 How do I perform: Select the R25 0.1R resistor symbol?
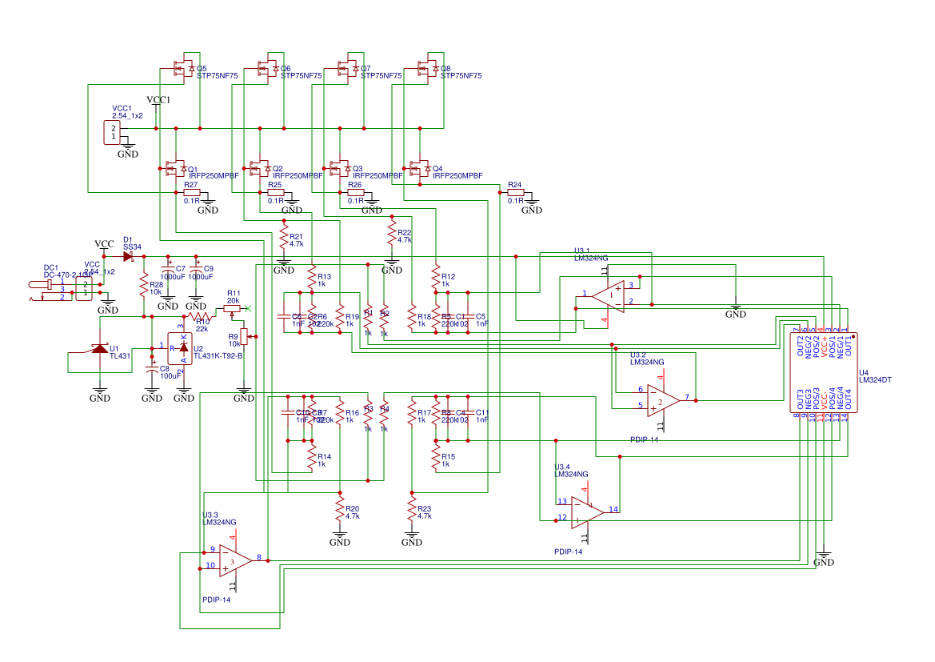(275, 193)
